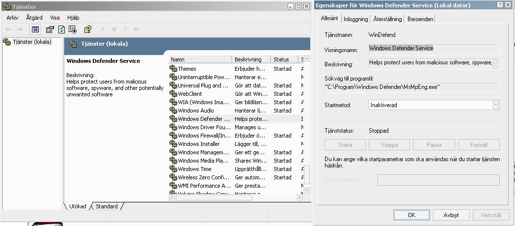Sort by the Beskrivning column header
Image resolution: width=515 pixels, height=226 pixels.
(x=251, y=59)
